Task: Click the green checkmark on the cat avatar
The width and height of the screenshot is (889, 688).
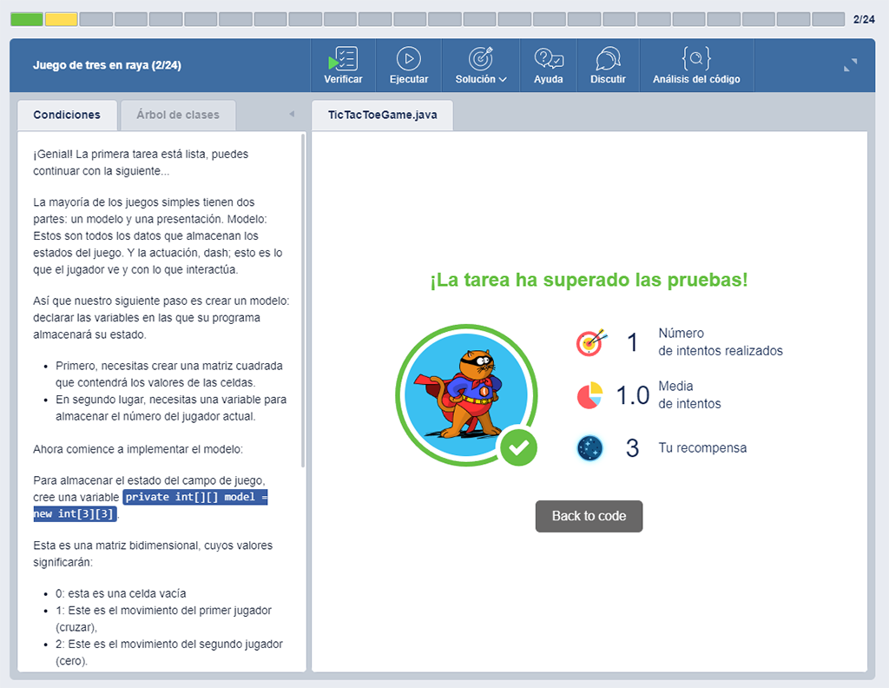Action: [x=517, y=449]
